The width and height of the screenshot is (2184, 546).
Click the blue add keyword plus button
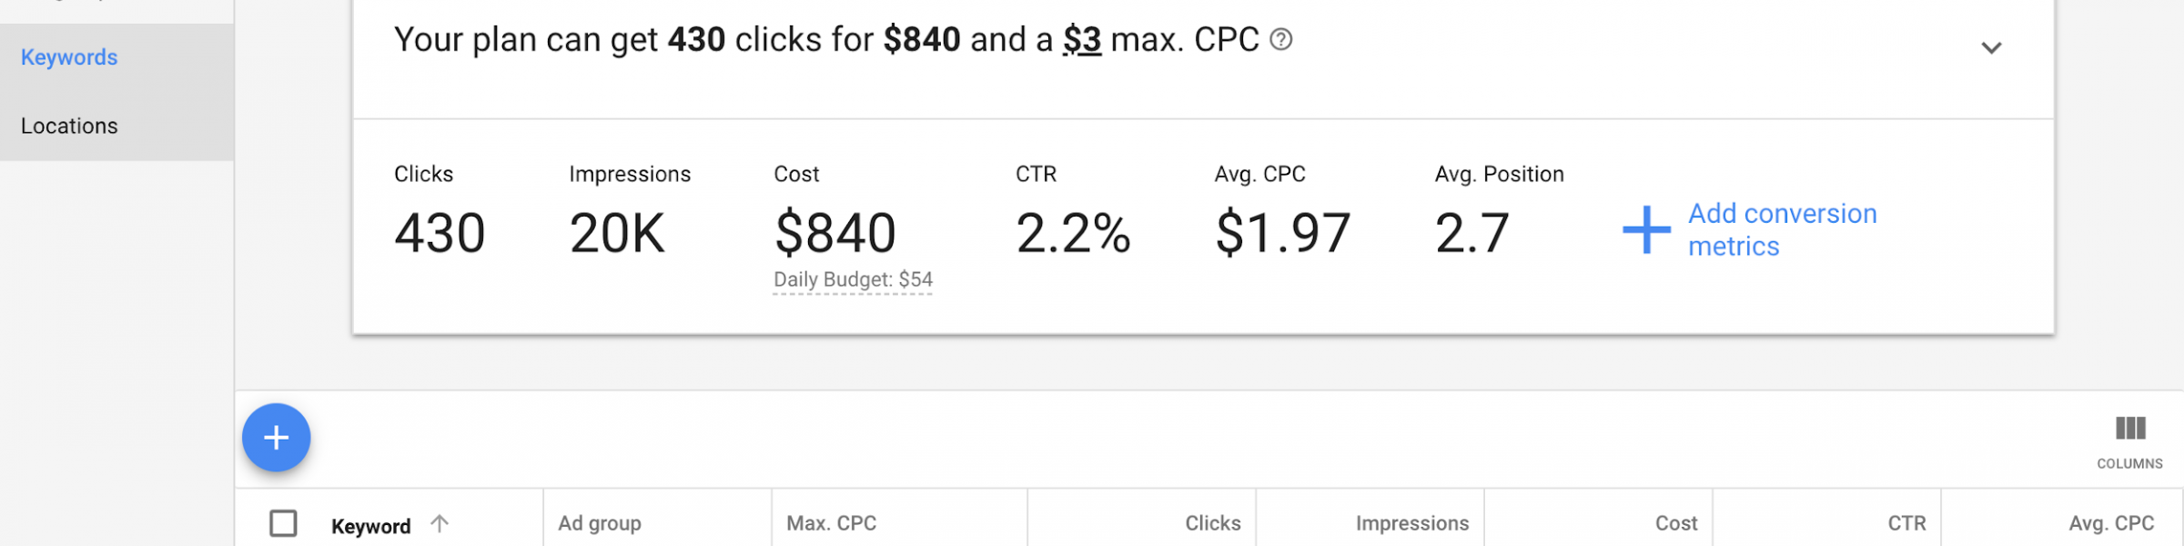tap(276, 438)
